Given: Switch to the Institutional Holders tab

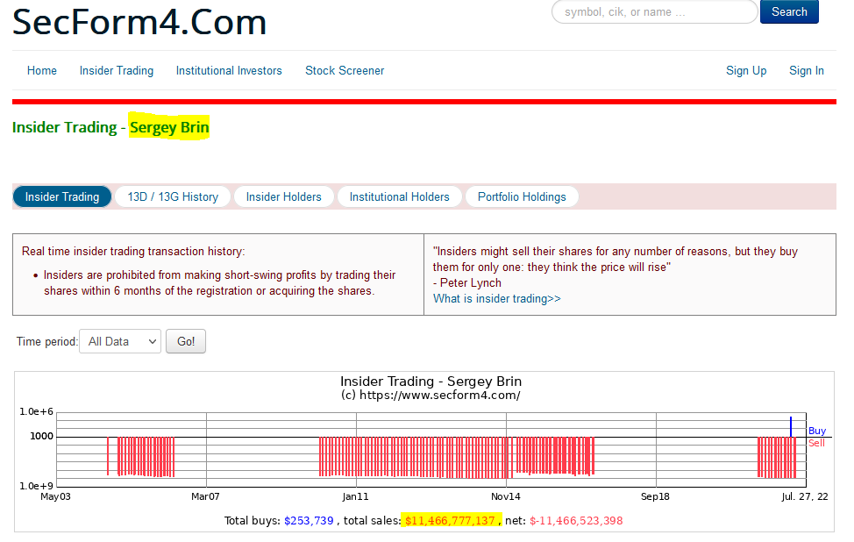Looking at the screenshot, I should [400, 196].
